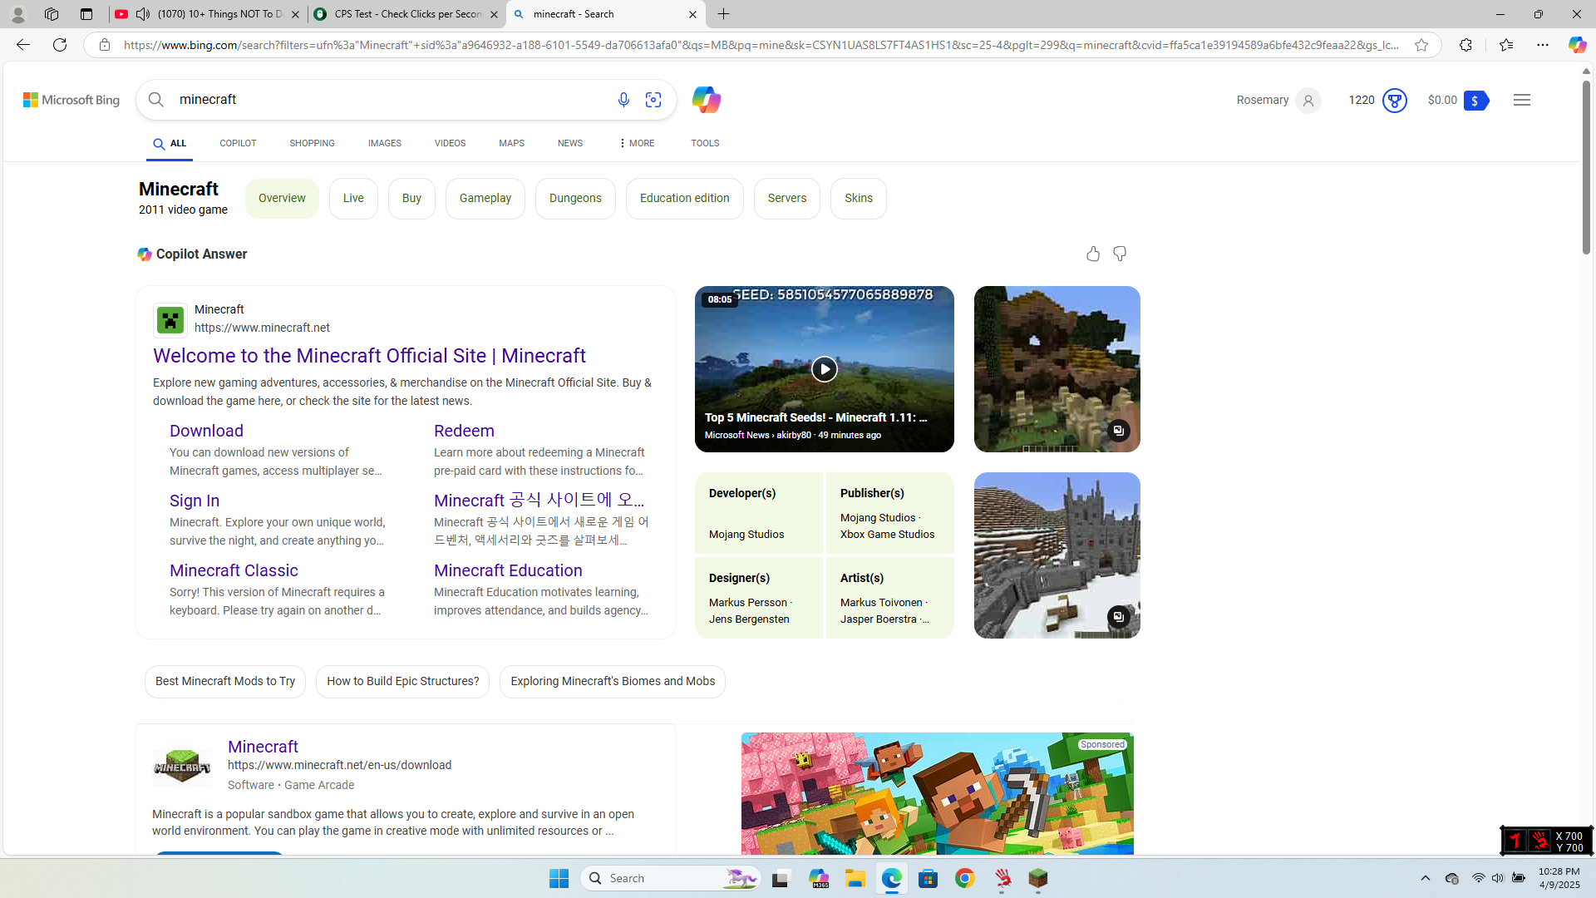
Task: Add this page to favorites star
Action: pos(1421,45)
